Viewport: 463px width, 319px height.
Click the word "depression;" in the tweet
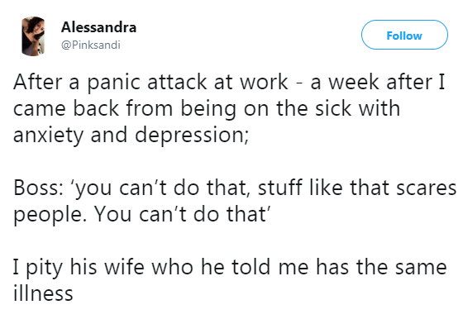(192, 136)
